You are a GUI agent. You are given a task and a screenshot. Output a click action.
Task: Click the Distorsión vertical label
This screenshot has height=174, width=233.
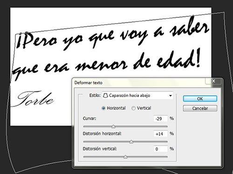[x=100, y=149]
